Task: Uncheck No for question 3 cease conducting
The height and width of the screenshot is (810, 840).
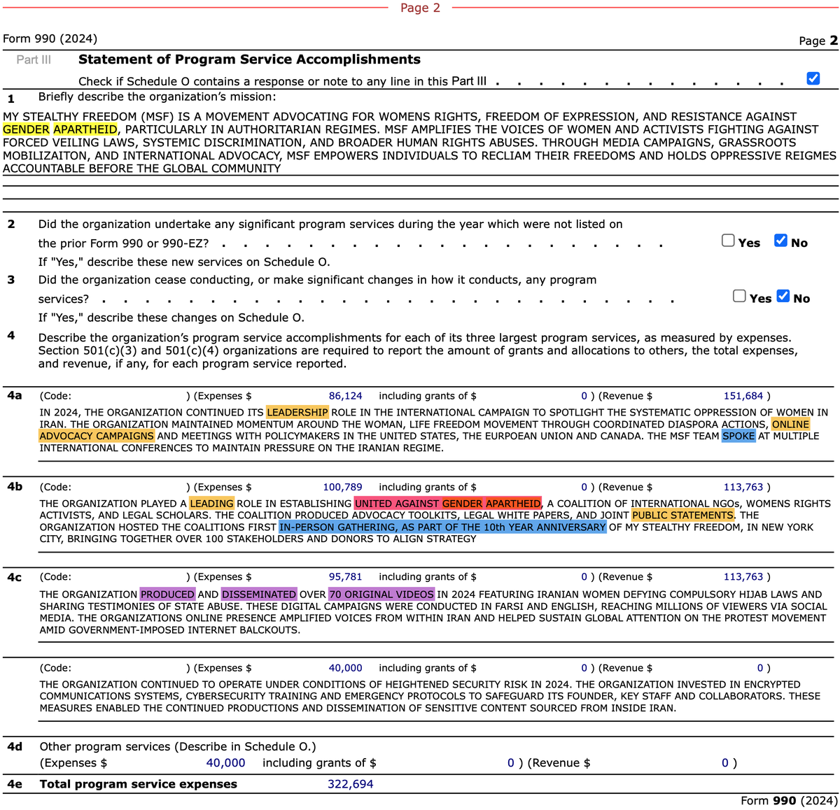Action: [783, 296]
